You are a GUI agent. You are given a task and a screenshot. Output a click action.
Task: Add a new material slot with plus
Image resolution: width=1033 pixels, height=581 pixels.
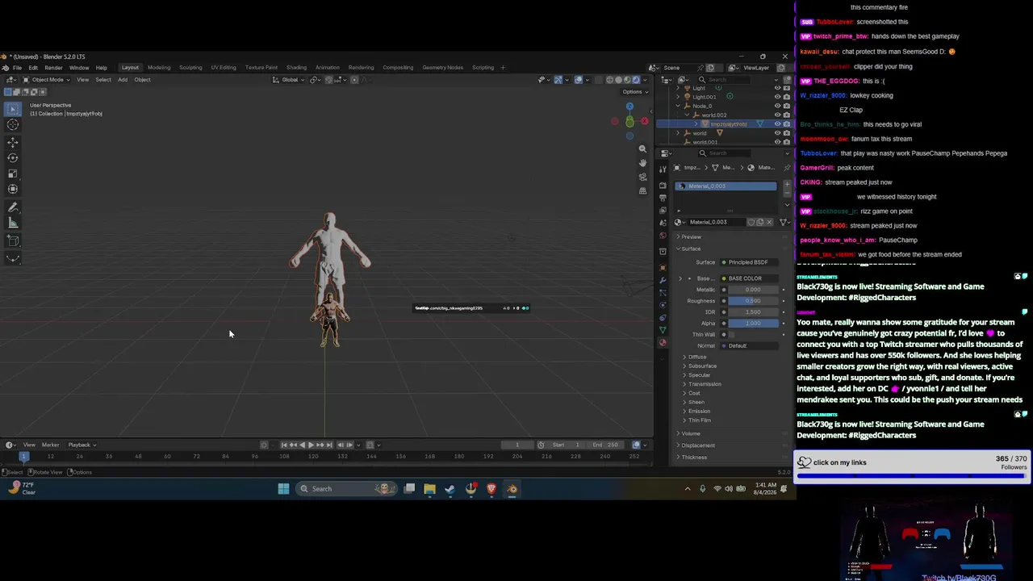787,186
